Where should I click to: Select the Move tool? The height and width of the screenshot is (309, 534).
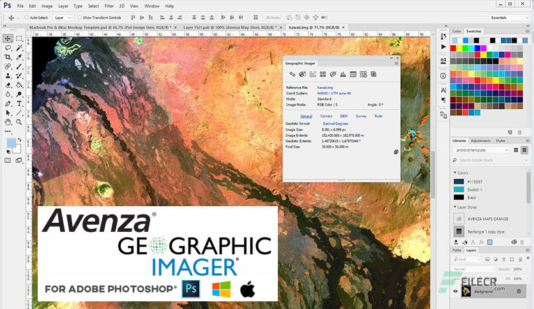tap(8, 38)
